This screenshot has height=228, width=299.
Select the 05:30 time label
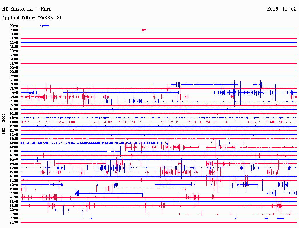click(13, 72)
